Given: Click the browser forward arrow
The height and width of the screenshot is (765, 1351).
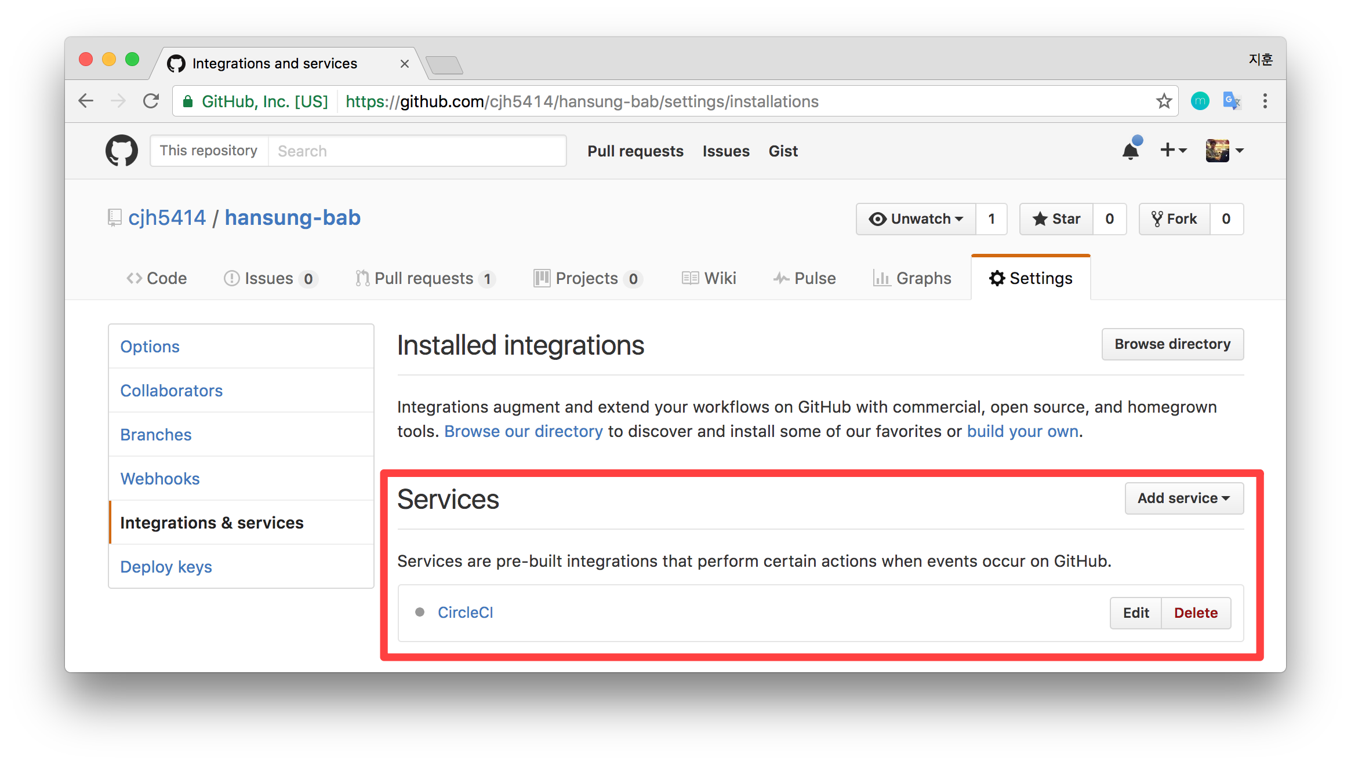Looking at the screenshot, I should [x=118, y=101].
